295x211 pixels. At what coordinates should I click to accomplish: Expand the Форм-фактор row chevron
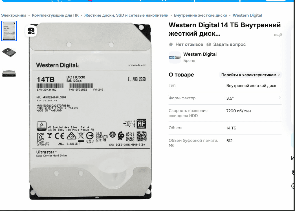click(x=279, y=98)
